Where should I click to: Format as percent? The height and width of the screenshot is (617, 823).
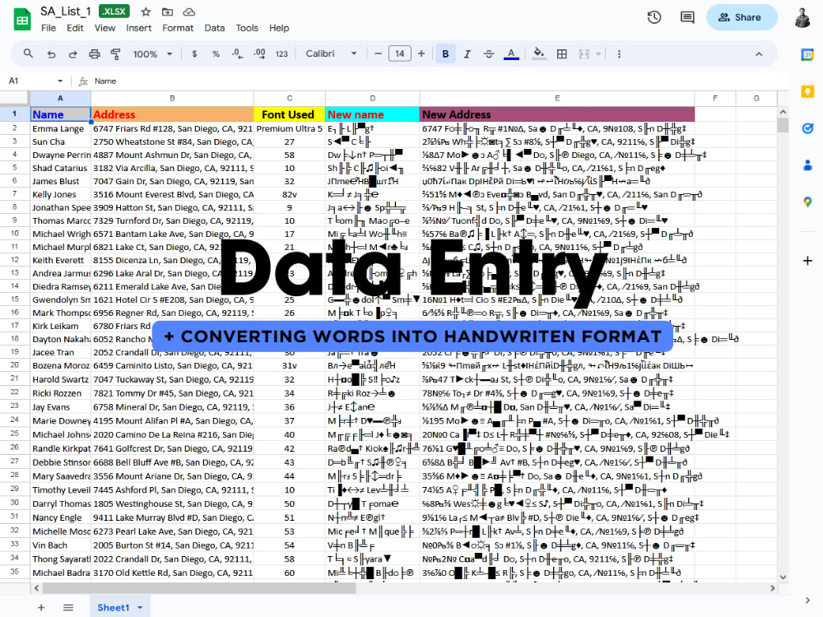pos(216,54)
